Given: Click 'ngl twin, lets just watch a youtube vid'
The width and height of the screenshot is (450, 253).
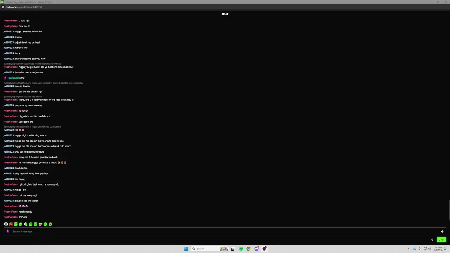Looking at the screenshot, I should (39, 184).
